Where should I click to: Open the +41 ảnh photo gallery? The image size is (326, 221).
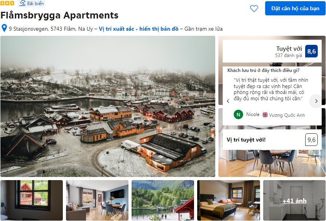coord(294,200)
